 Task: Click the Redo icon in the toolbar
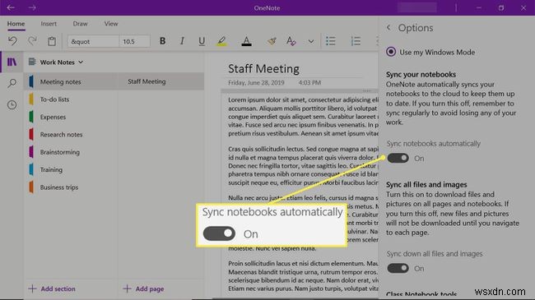(x=32, y=41)
